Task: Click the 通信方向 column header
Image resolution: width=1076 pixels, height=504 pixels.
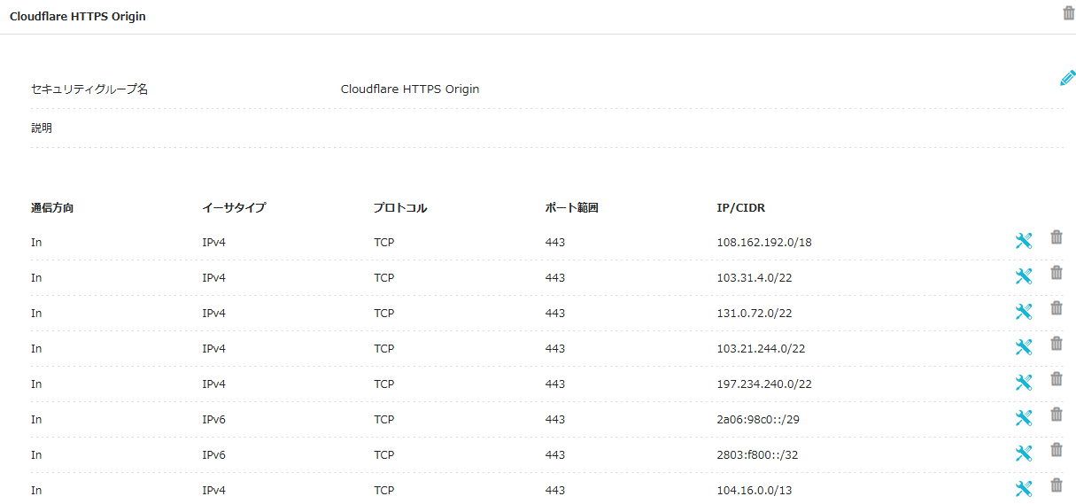Action: click(52, 208)
